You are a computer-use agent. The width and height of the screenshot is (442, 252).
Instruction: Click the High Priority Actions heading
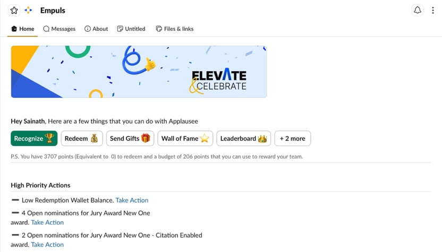coord(40,185)
